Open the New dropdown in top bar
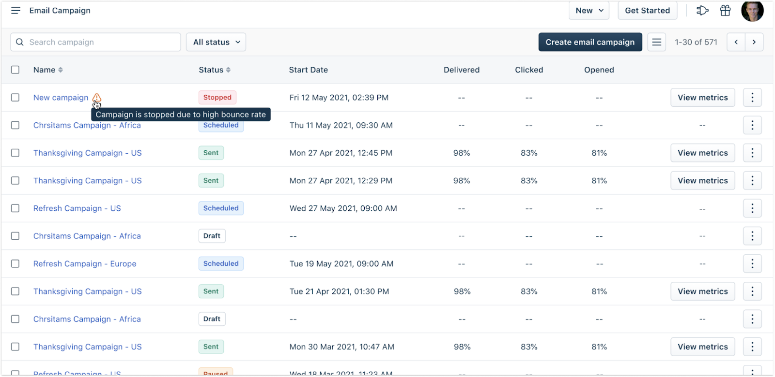This screenshot has width=775, height=377. click(589, 11)
